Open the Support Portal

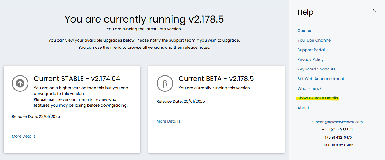click(311, 50)
